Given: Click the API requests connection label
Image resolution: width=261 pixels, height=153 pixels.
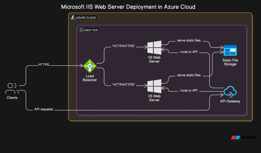Looking at the screenshot, I should pyautogui.click(x=44, y=109).
